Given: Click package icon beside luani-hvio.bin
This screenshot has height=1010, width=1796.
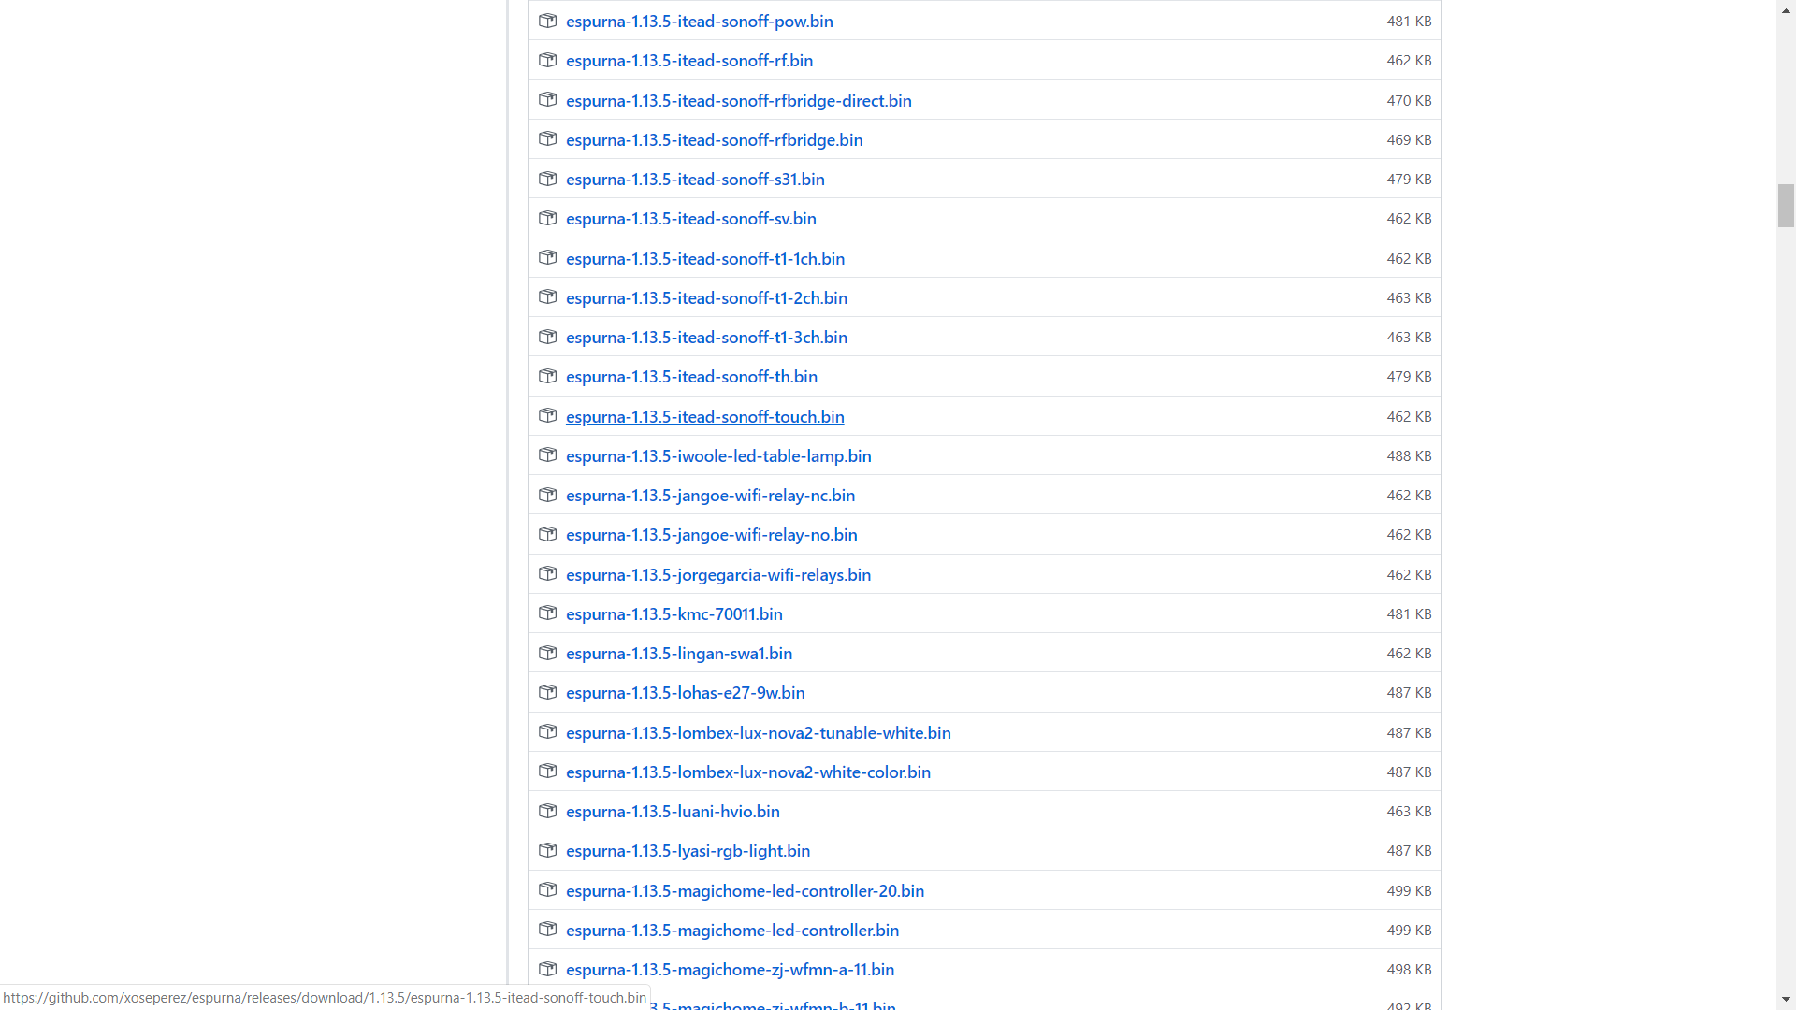Looking at the screenshot, I should (x=548, y=811).
